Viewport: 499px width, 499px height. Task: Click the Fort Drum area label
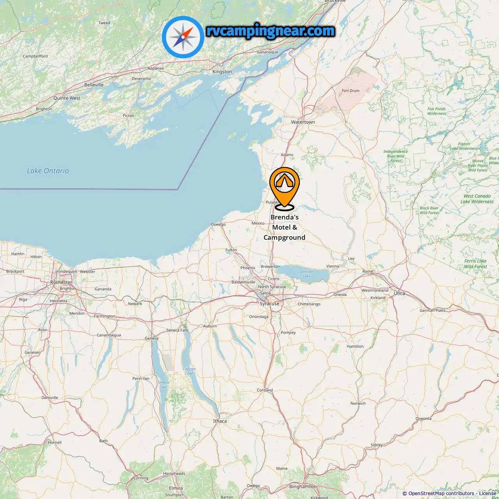point(350,90)
